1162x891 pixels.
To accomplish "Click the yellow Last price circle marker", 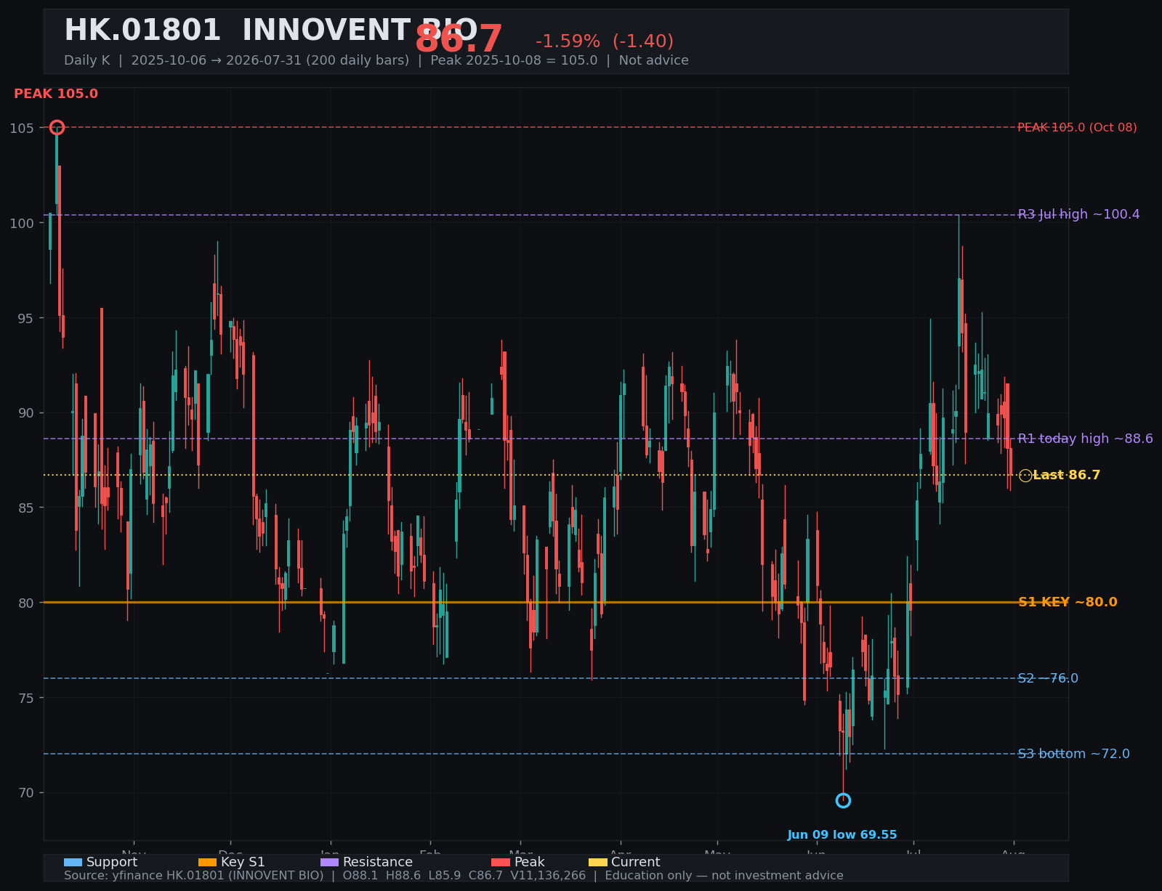I will click(x=1025, y=476).
